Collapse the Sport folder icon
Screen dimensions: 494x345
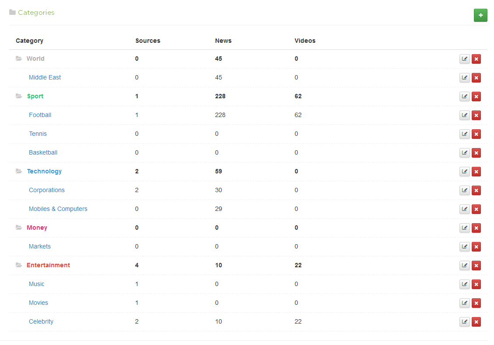[x=19, y=96]
